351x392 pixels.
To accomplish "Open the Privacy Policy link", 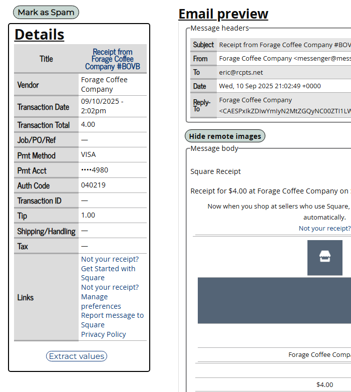I will click(x=103, y=334).
